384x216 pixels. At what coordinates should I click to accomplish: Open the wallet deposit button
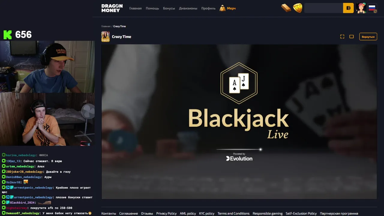[348, 8]
